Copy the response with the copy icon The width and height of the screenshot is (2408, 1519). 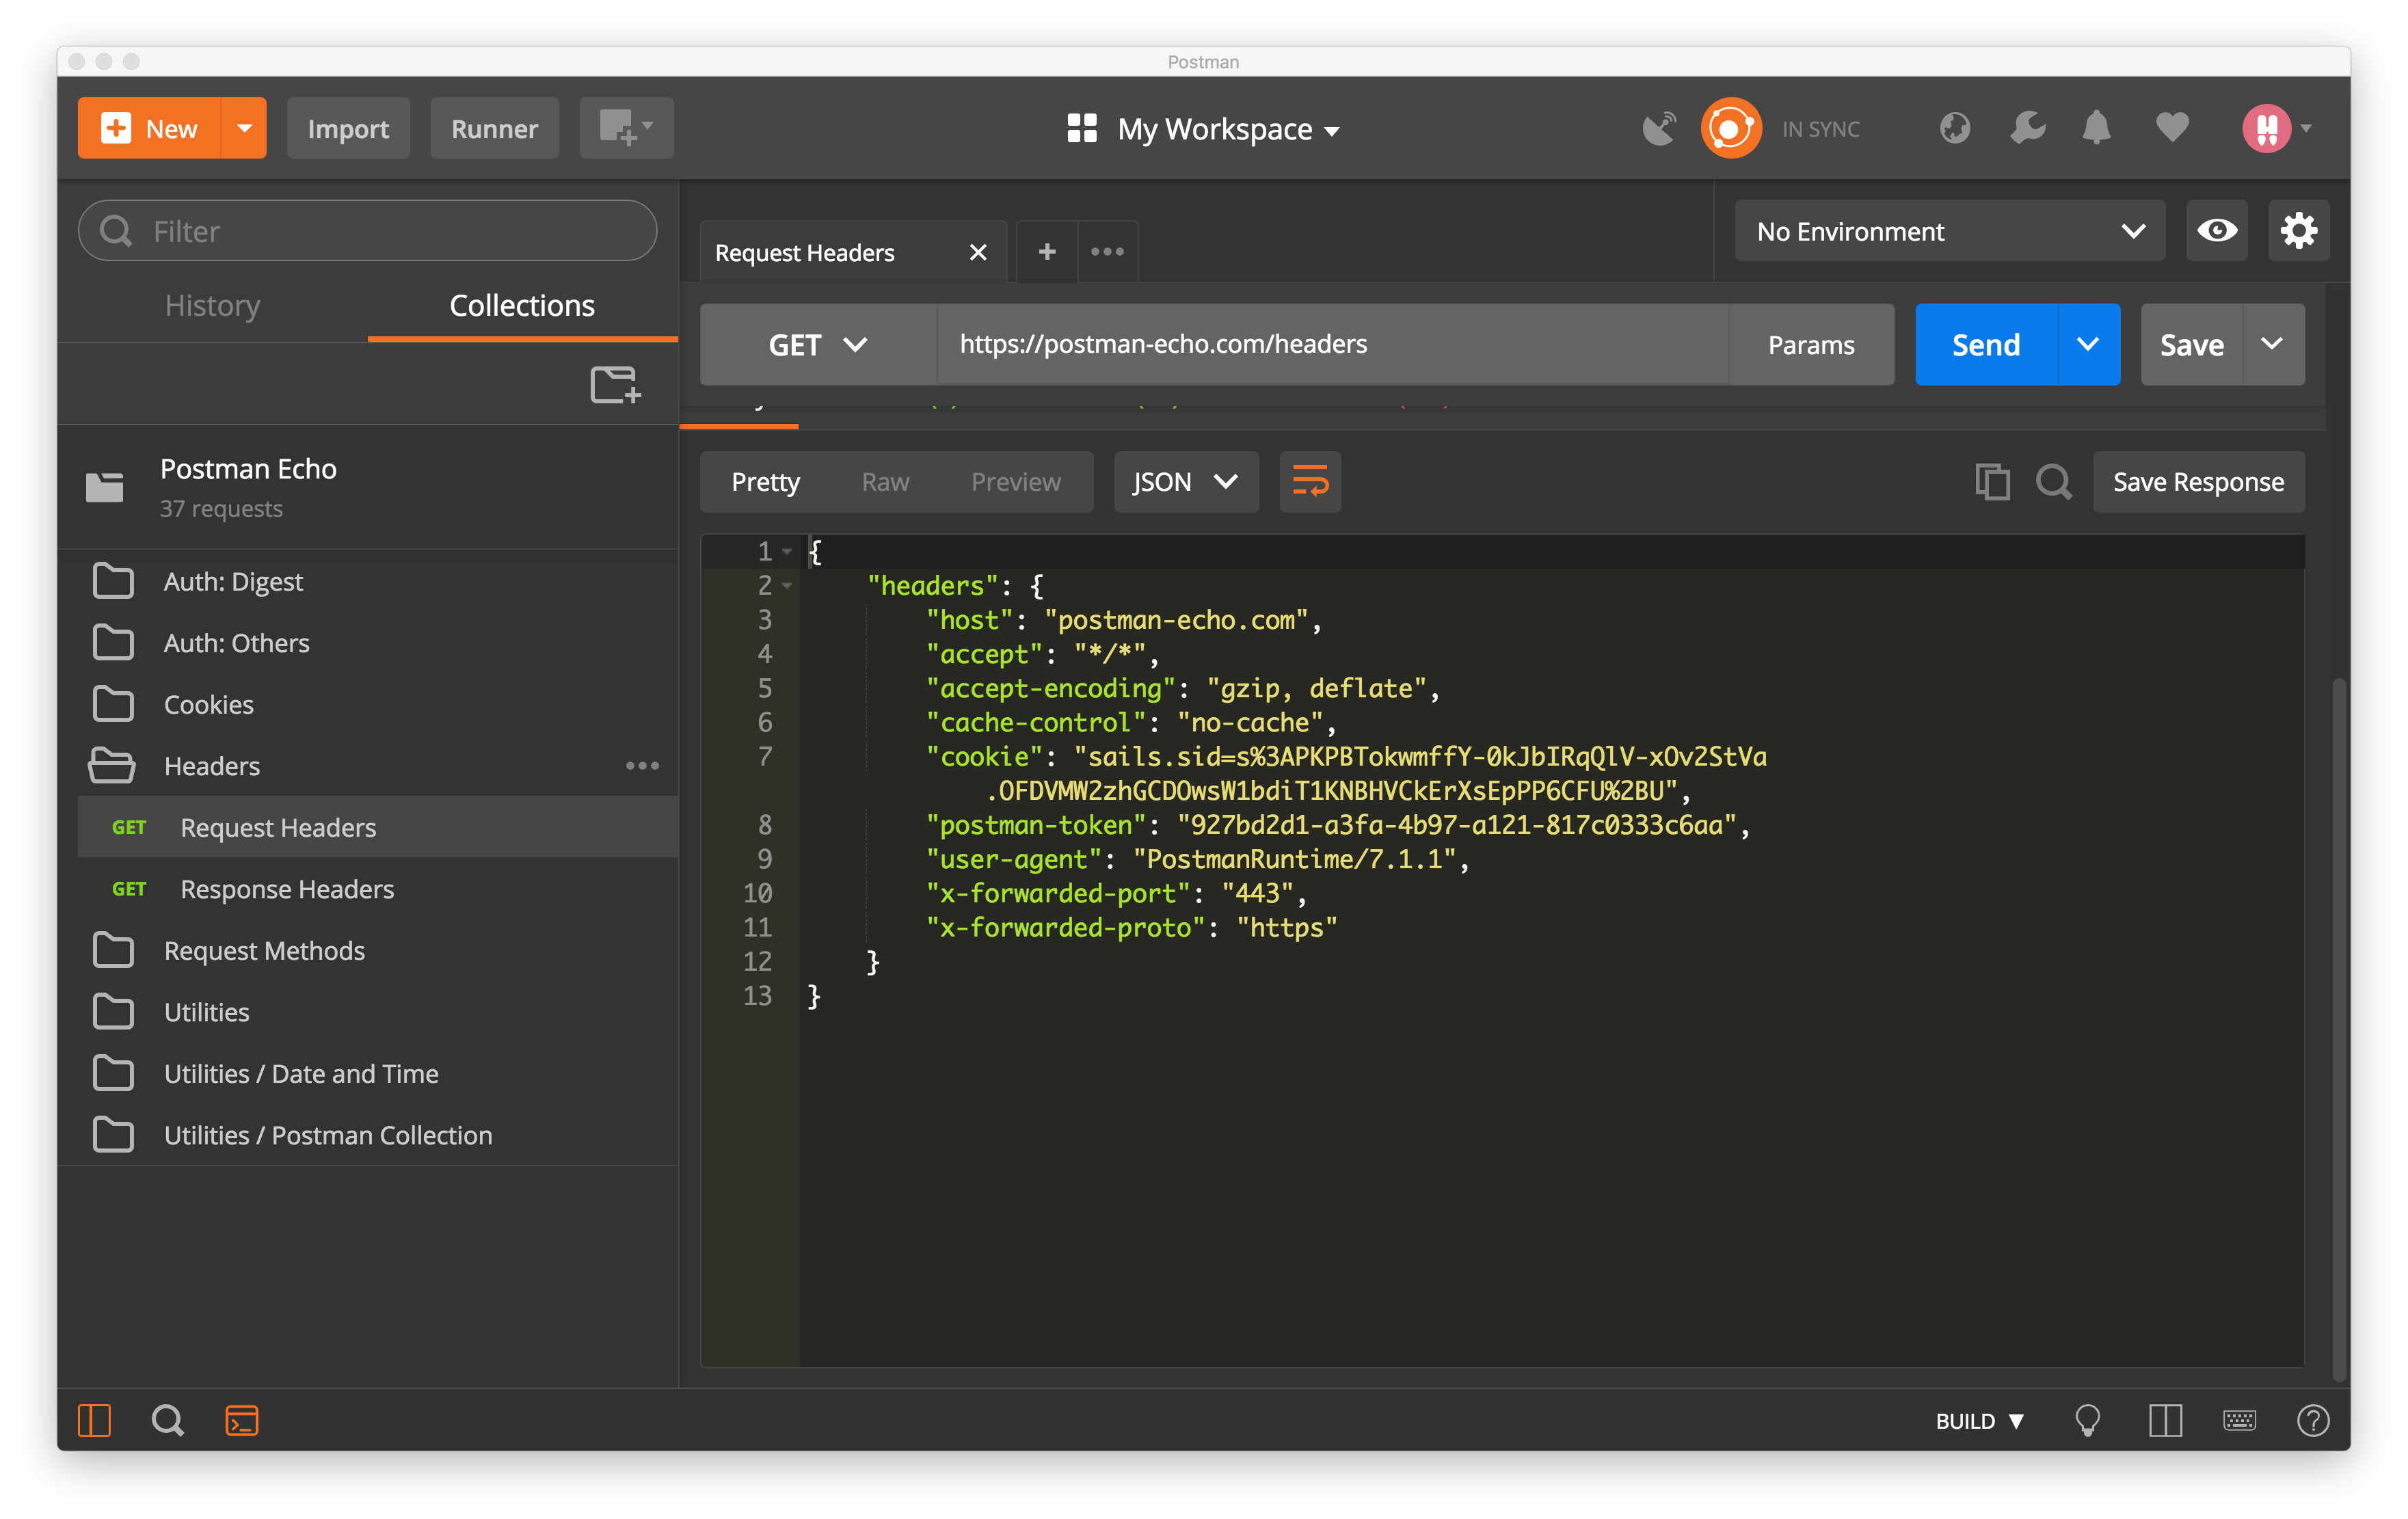[x=1993, y=481]
